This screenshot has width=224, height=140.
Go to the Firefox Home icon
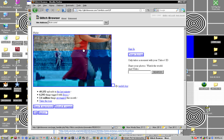(58, 10)
